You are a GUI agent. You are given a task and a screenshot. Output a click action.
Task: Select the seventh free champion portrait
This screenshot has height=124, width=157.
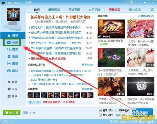pos(70,95)
